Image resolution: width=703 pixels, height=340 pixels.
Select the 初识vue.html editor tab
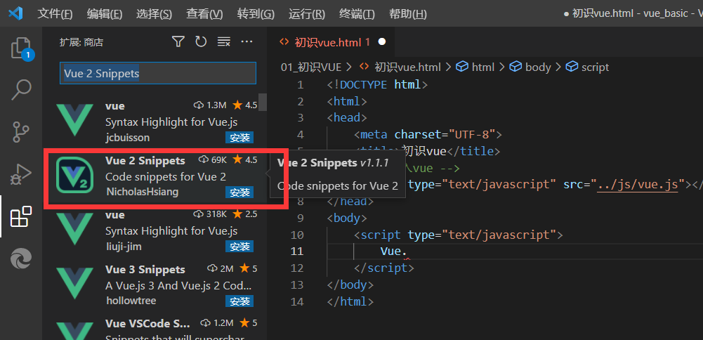tap(330, 42)
